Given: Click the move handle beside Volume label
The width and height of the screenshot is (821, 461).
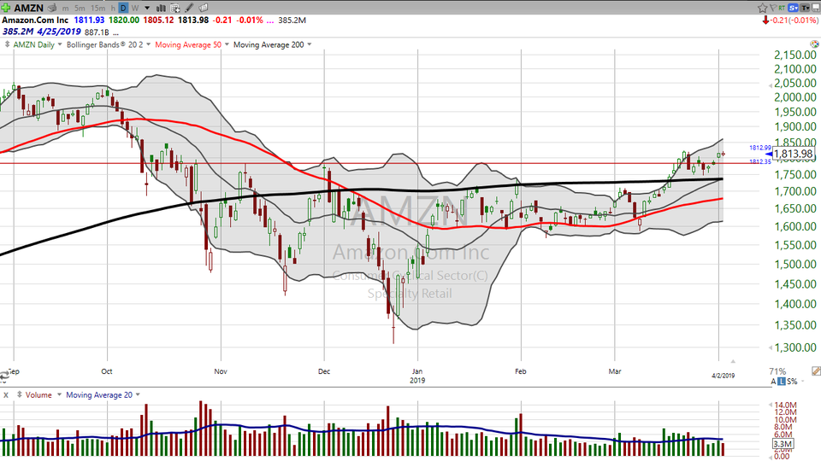Looking at the screenshot, I should (20, 394).
